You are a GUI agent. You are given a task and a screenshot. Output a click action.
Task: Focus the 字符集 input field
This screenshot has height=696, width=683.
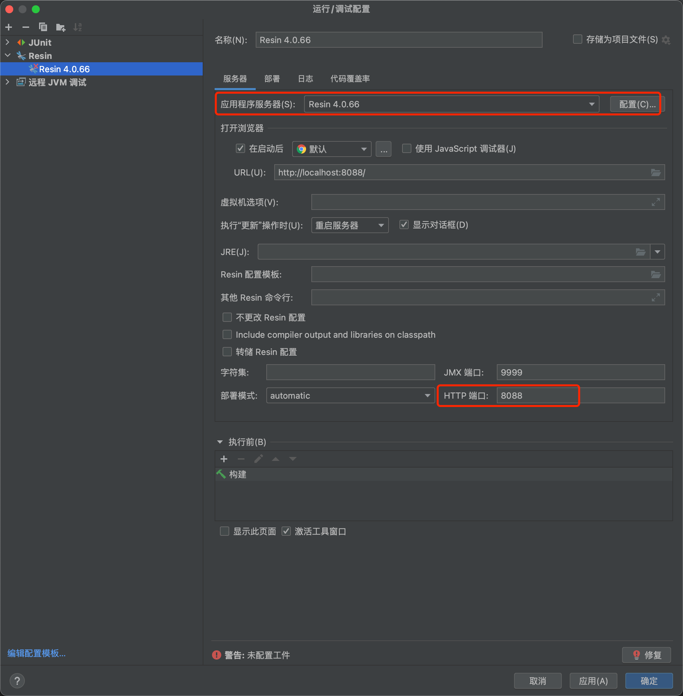350,372
